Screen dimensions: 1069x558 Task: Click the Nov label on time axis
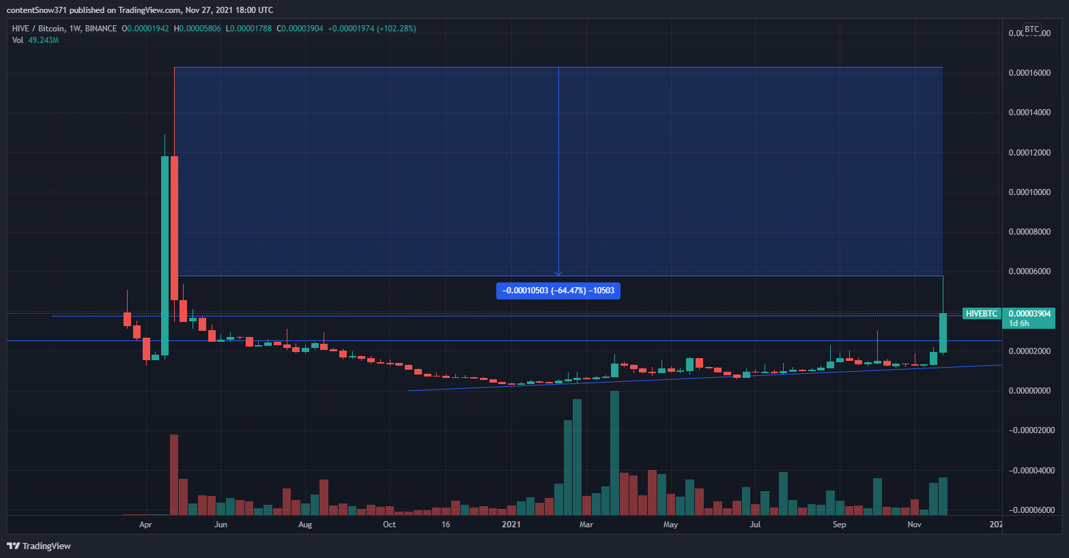[914, 525]
